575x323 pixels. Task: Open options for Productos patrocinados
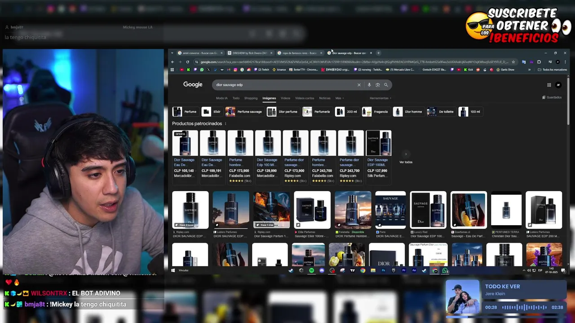coord(226,124)
